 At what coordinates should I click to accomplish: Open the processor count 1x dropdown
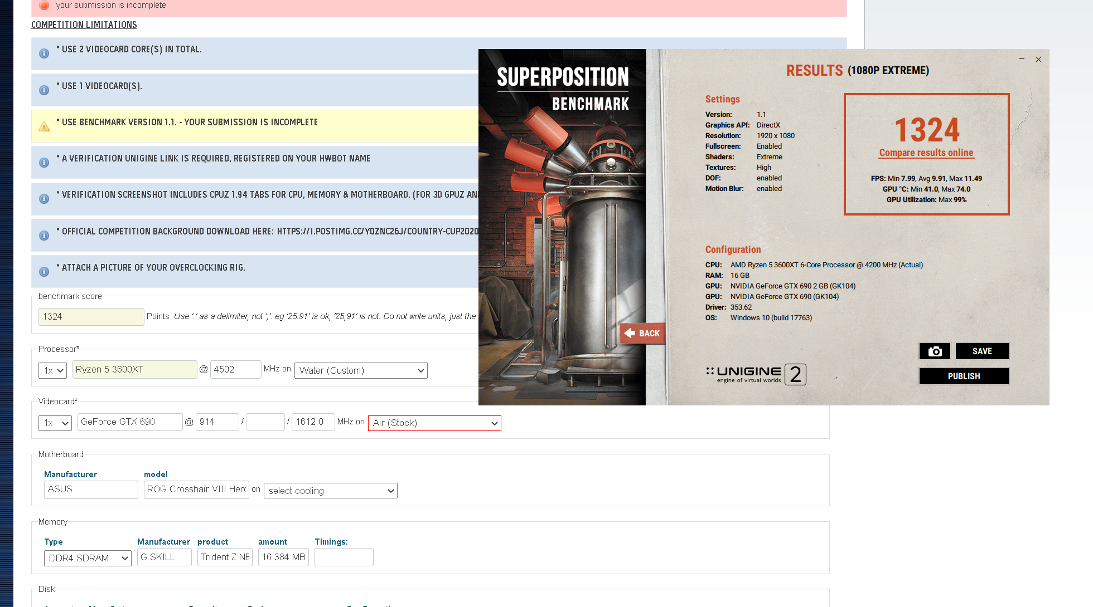tap(52, 370)
